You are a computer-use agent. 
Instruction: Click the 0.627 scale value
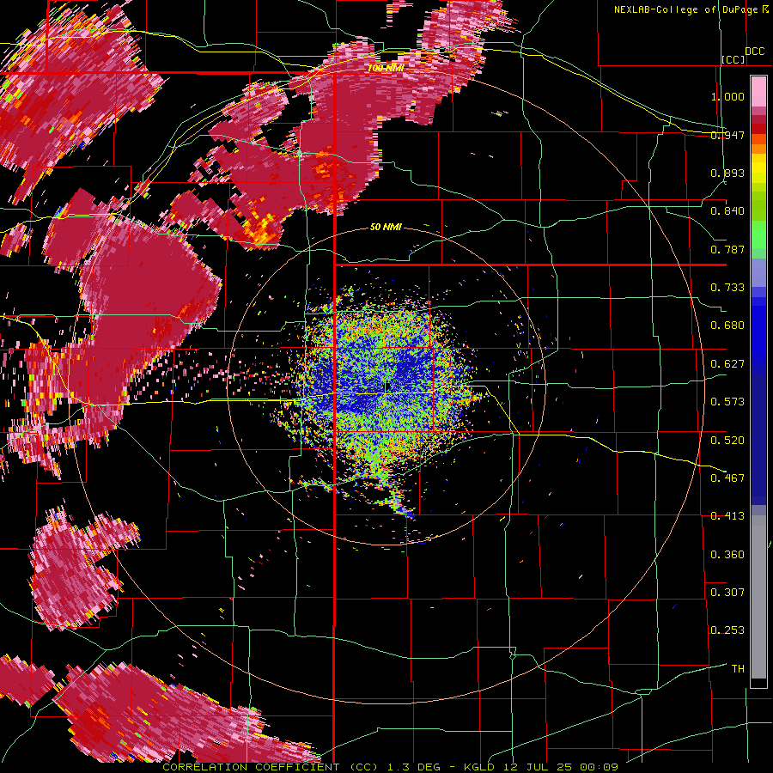(727, 364)
